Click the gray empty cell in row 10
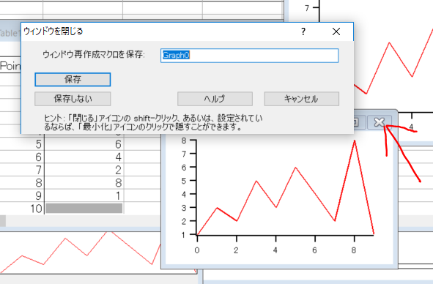 pos(84,209)
